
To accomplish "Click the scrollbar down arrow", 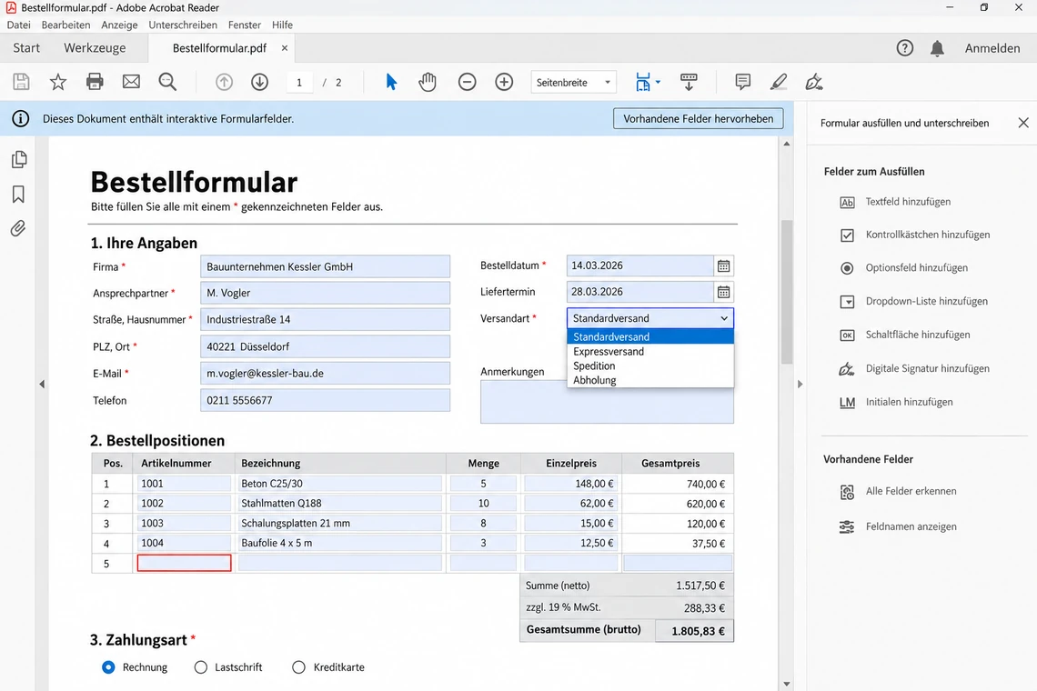I will click(786, 685).
